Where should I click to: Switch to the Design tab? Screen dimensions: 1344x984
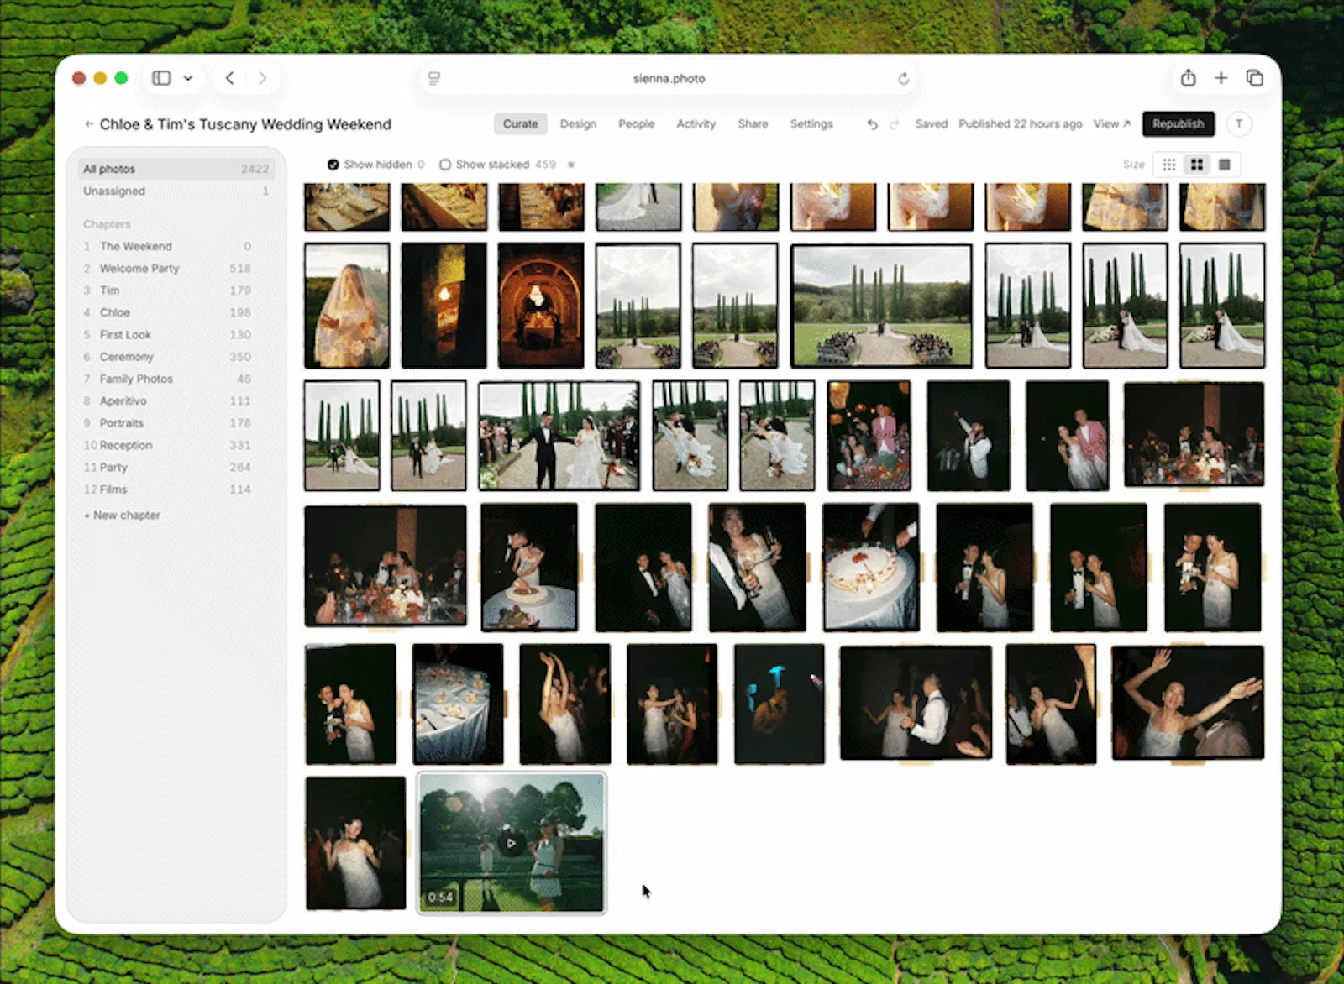[578, 123]
